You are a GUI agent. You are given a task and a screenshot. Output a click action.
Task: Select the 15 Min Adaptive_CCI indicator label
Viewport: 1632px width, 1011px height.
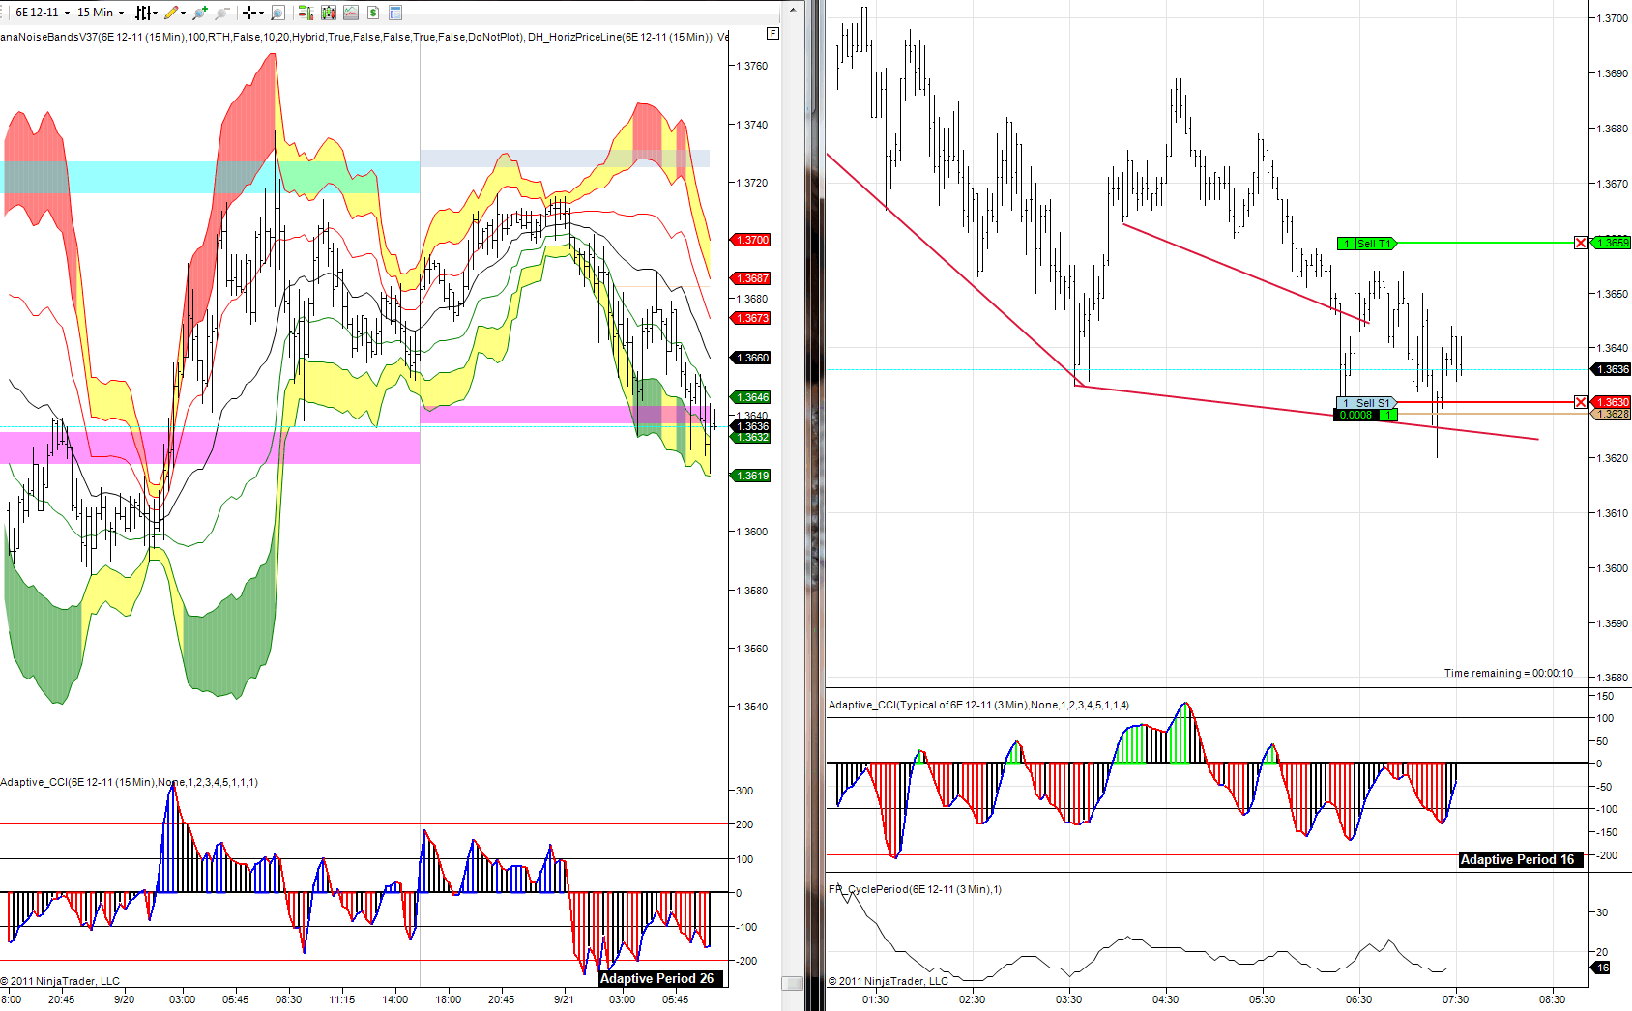click(x=130, y=782)
